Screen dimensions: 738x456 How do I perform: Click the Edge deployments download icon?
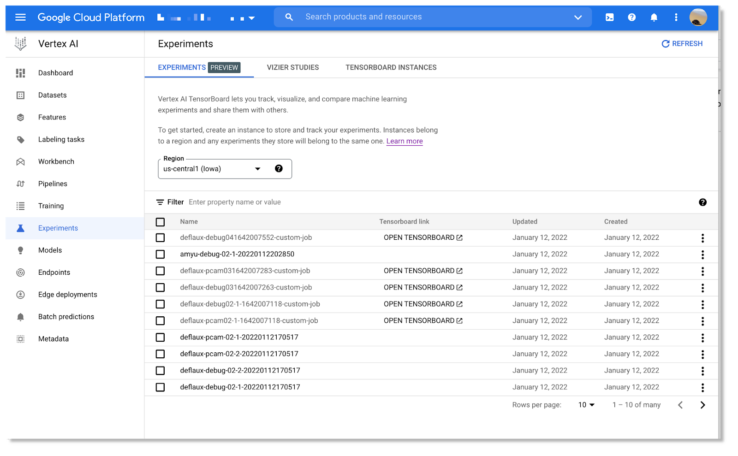pyautogui.click(x=20, y=294)
